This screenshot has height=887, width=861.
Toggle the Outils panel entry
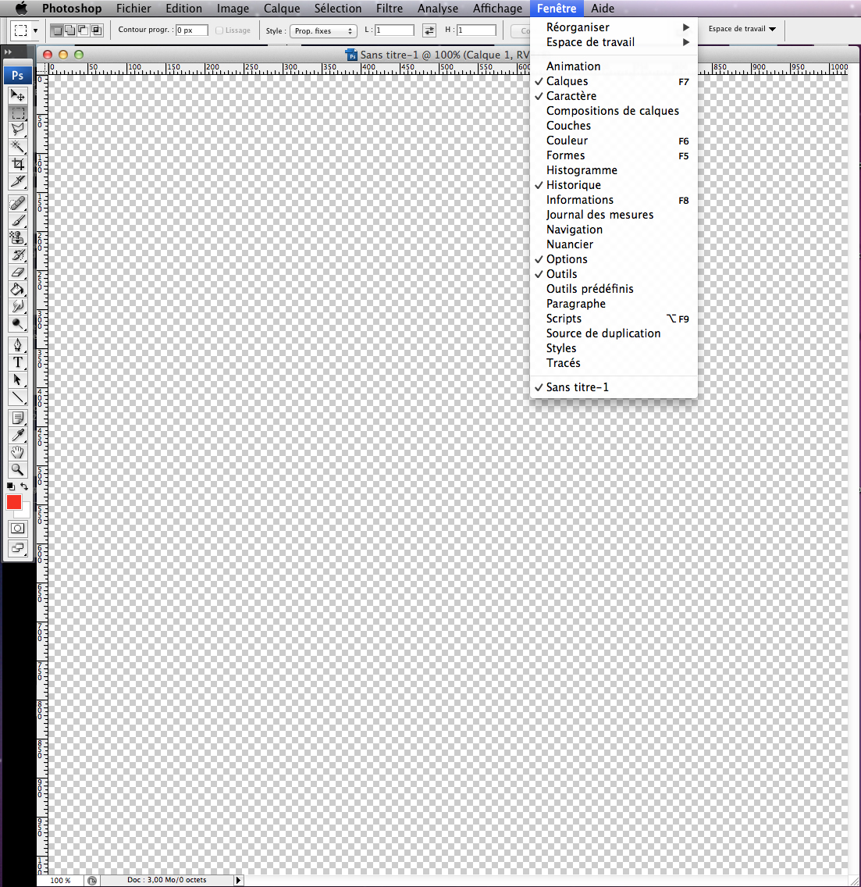click(x=614, y=274)
